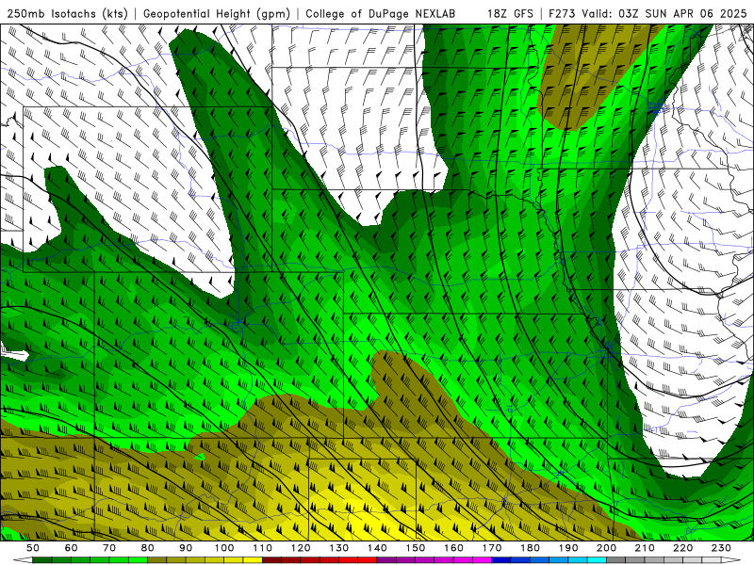Click the 'Geopotential Height (gpm)' label
Screen dimensions: 754x565
coord(217,14)
